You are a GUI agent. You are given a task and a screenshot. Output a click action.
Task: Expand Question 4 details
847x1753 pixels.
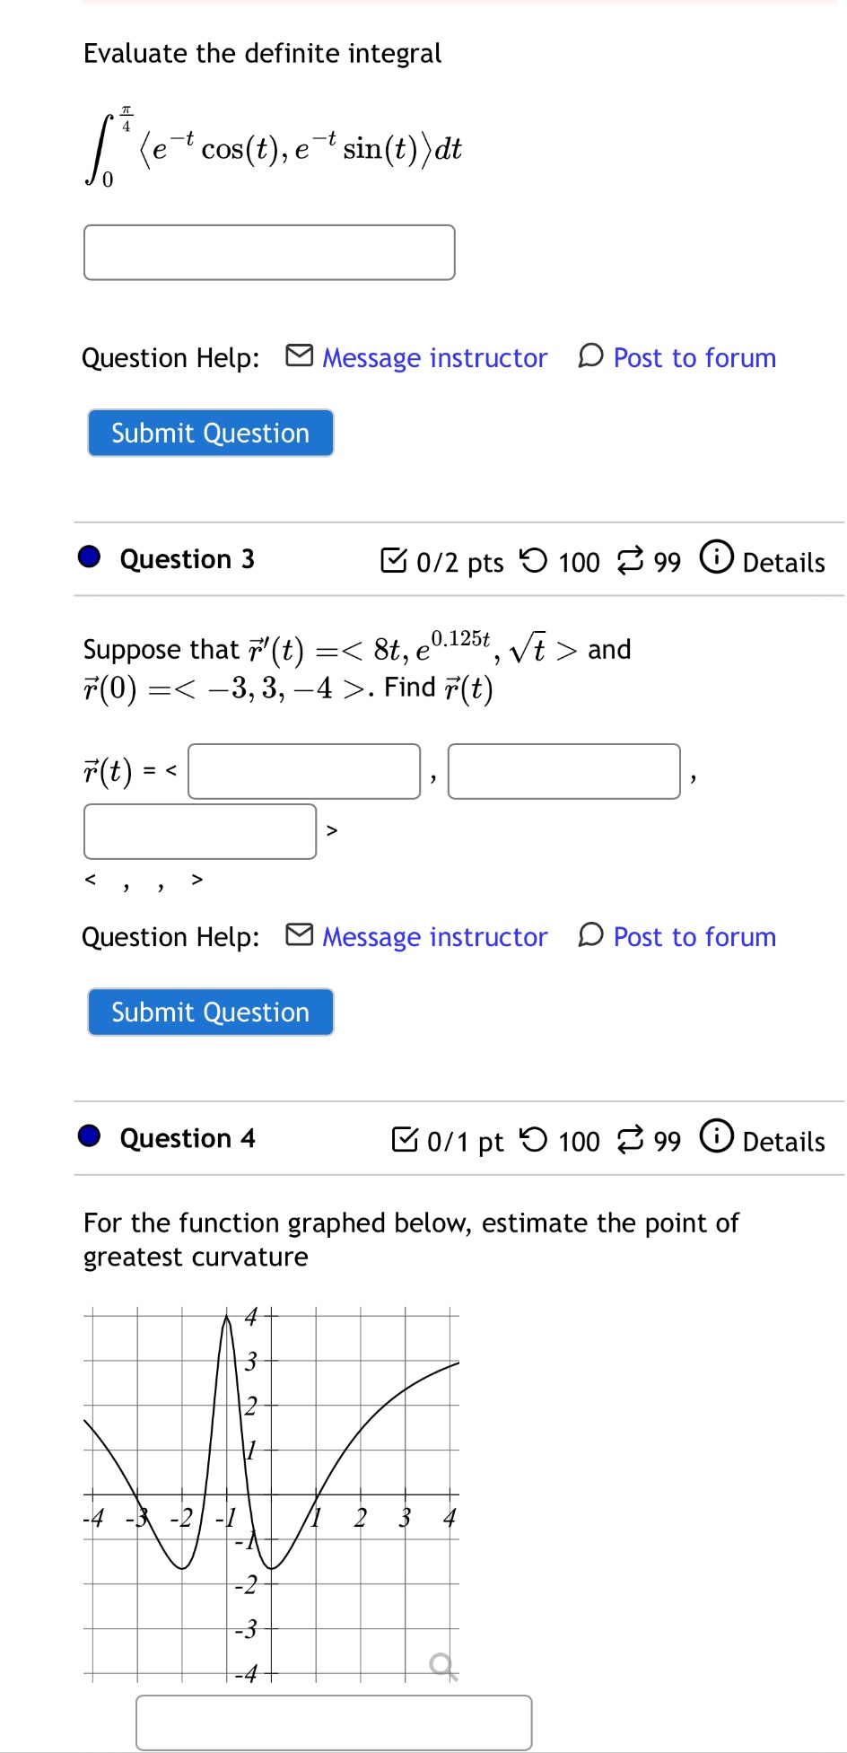[x=782, y=1140]
